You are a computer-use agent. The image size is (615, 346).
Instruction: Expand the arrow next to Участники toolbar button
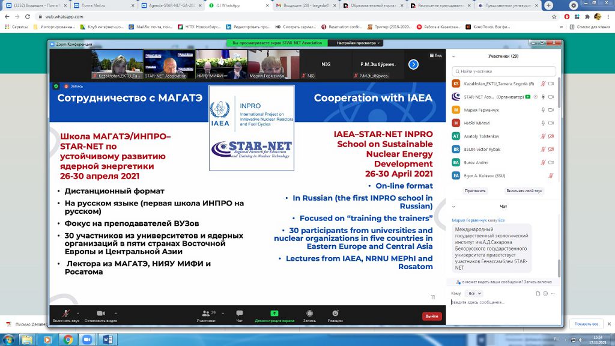223,313
